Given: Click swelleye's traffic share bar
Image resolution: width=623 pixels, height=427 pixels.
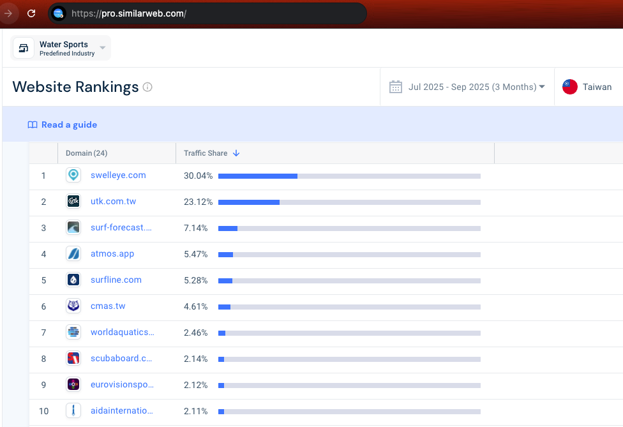Looking at the screenshot, I should 258,176.
